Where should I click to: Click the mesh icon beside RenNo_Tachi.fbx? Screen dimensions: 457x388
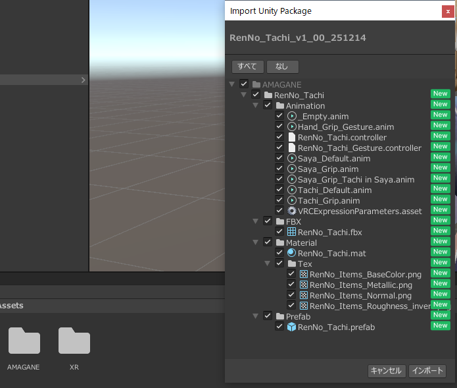point(292,232)
